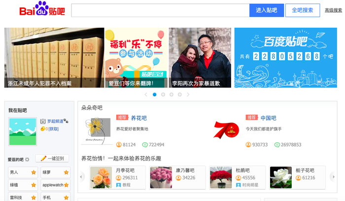Click the member count icon under 养花吧
This screenshot has height=201, width=345.
[119, 145]
